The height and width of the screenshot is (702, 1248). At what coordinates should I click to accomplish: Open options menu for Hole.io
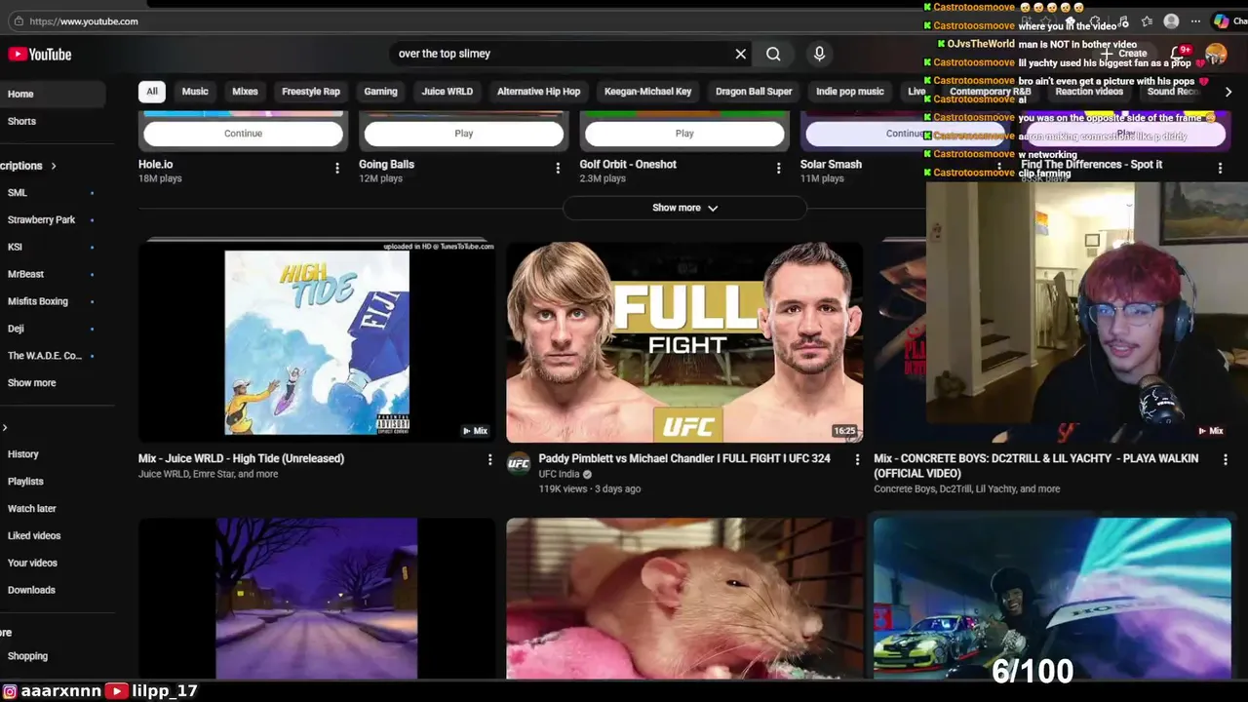click(x=337, y=169)
